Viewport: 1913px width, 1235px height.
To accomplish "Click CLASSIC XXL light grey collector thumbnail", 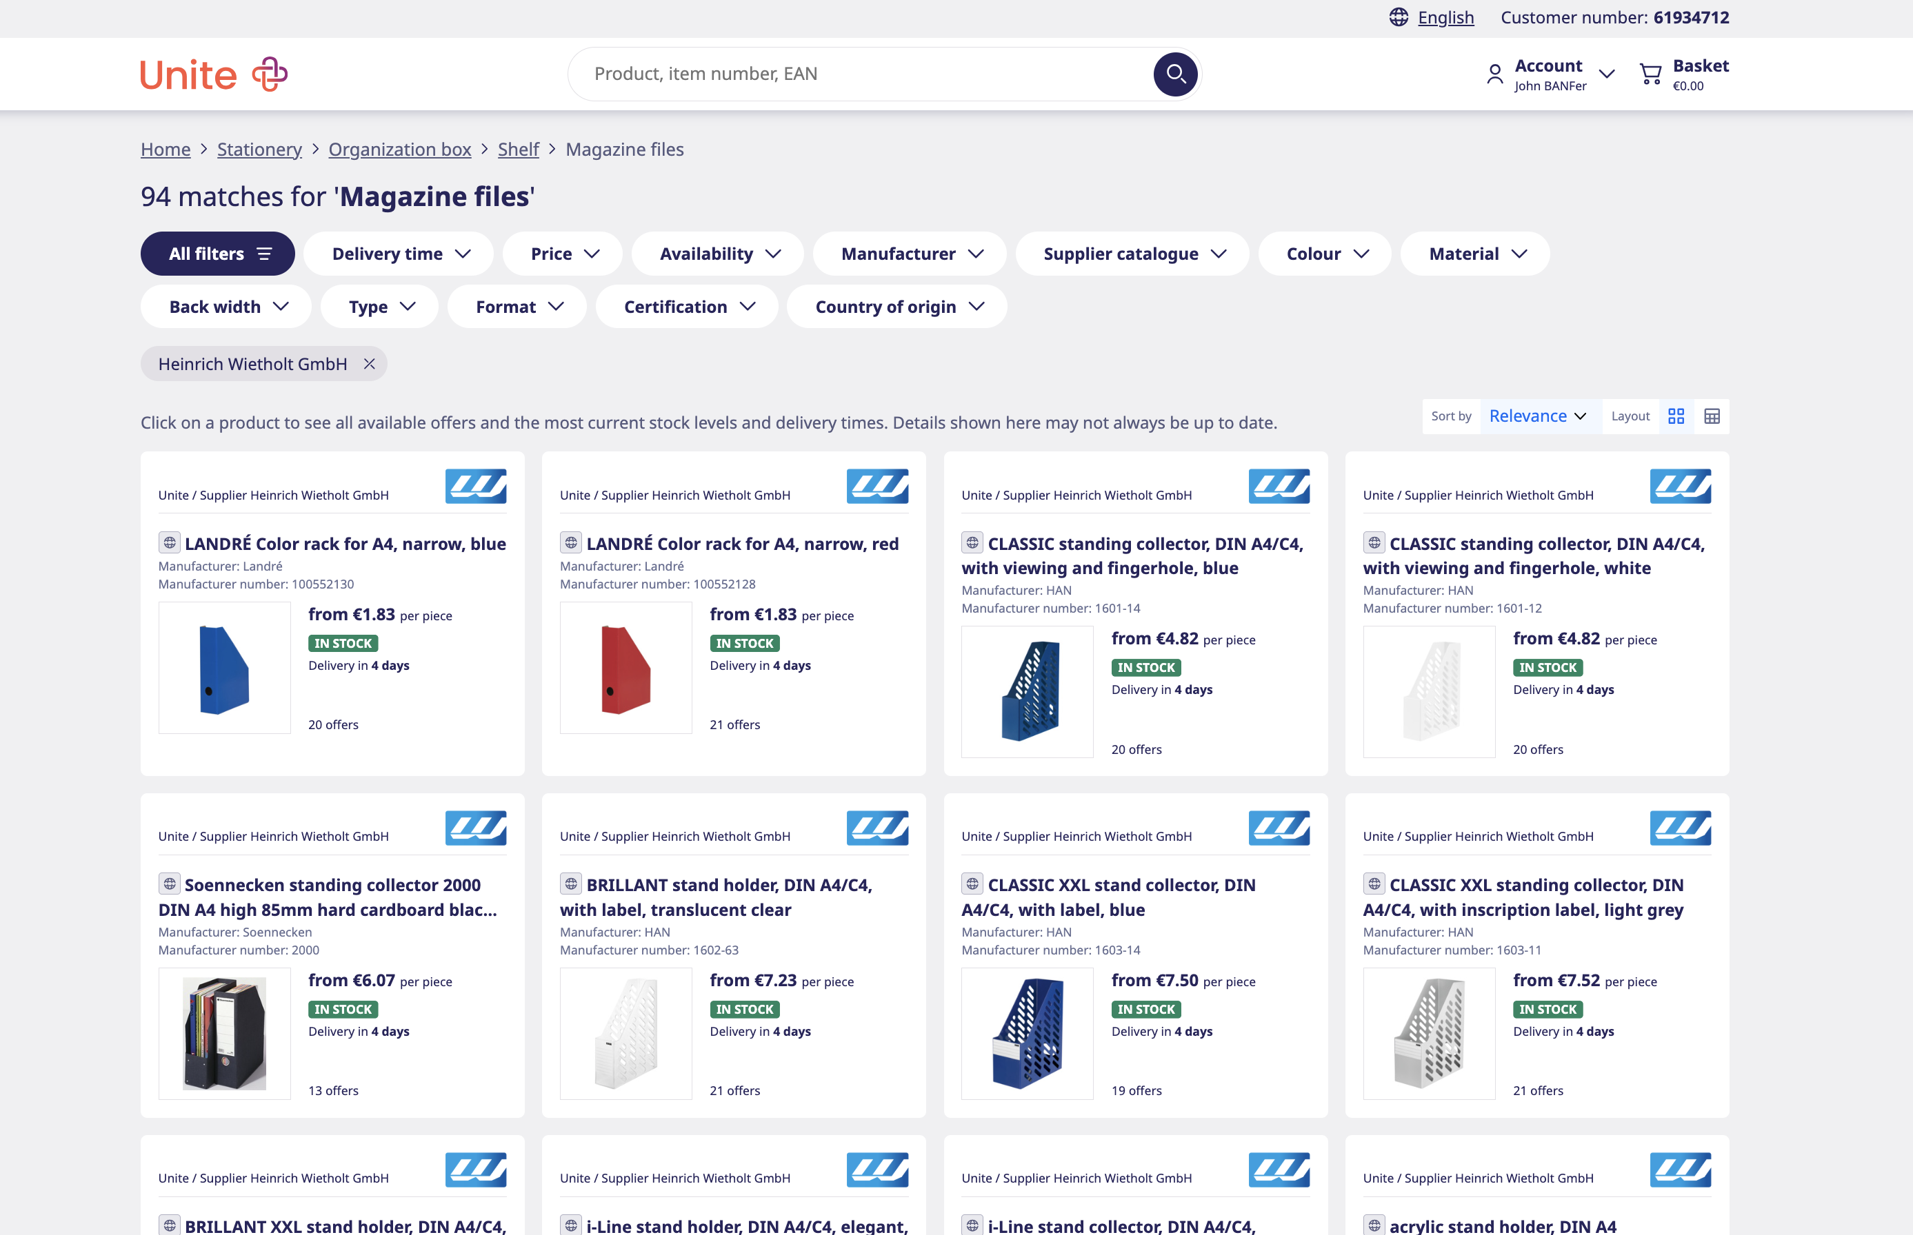I will click(x=1429, y=1034).
